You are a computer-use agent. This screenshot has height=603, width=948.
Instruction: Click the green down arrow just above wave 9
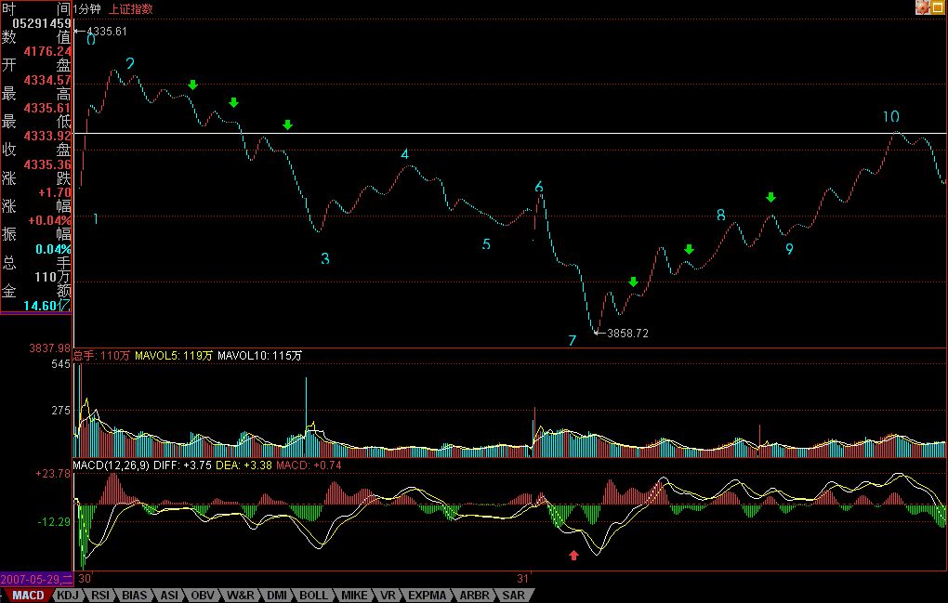770,197
